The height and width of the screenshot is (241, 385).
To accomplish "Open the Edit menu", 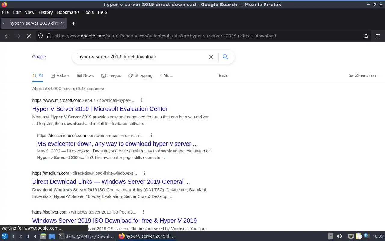I will 17,12.
